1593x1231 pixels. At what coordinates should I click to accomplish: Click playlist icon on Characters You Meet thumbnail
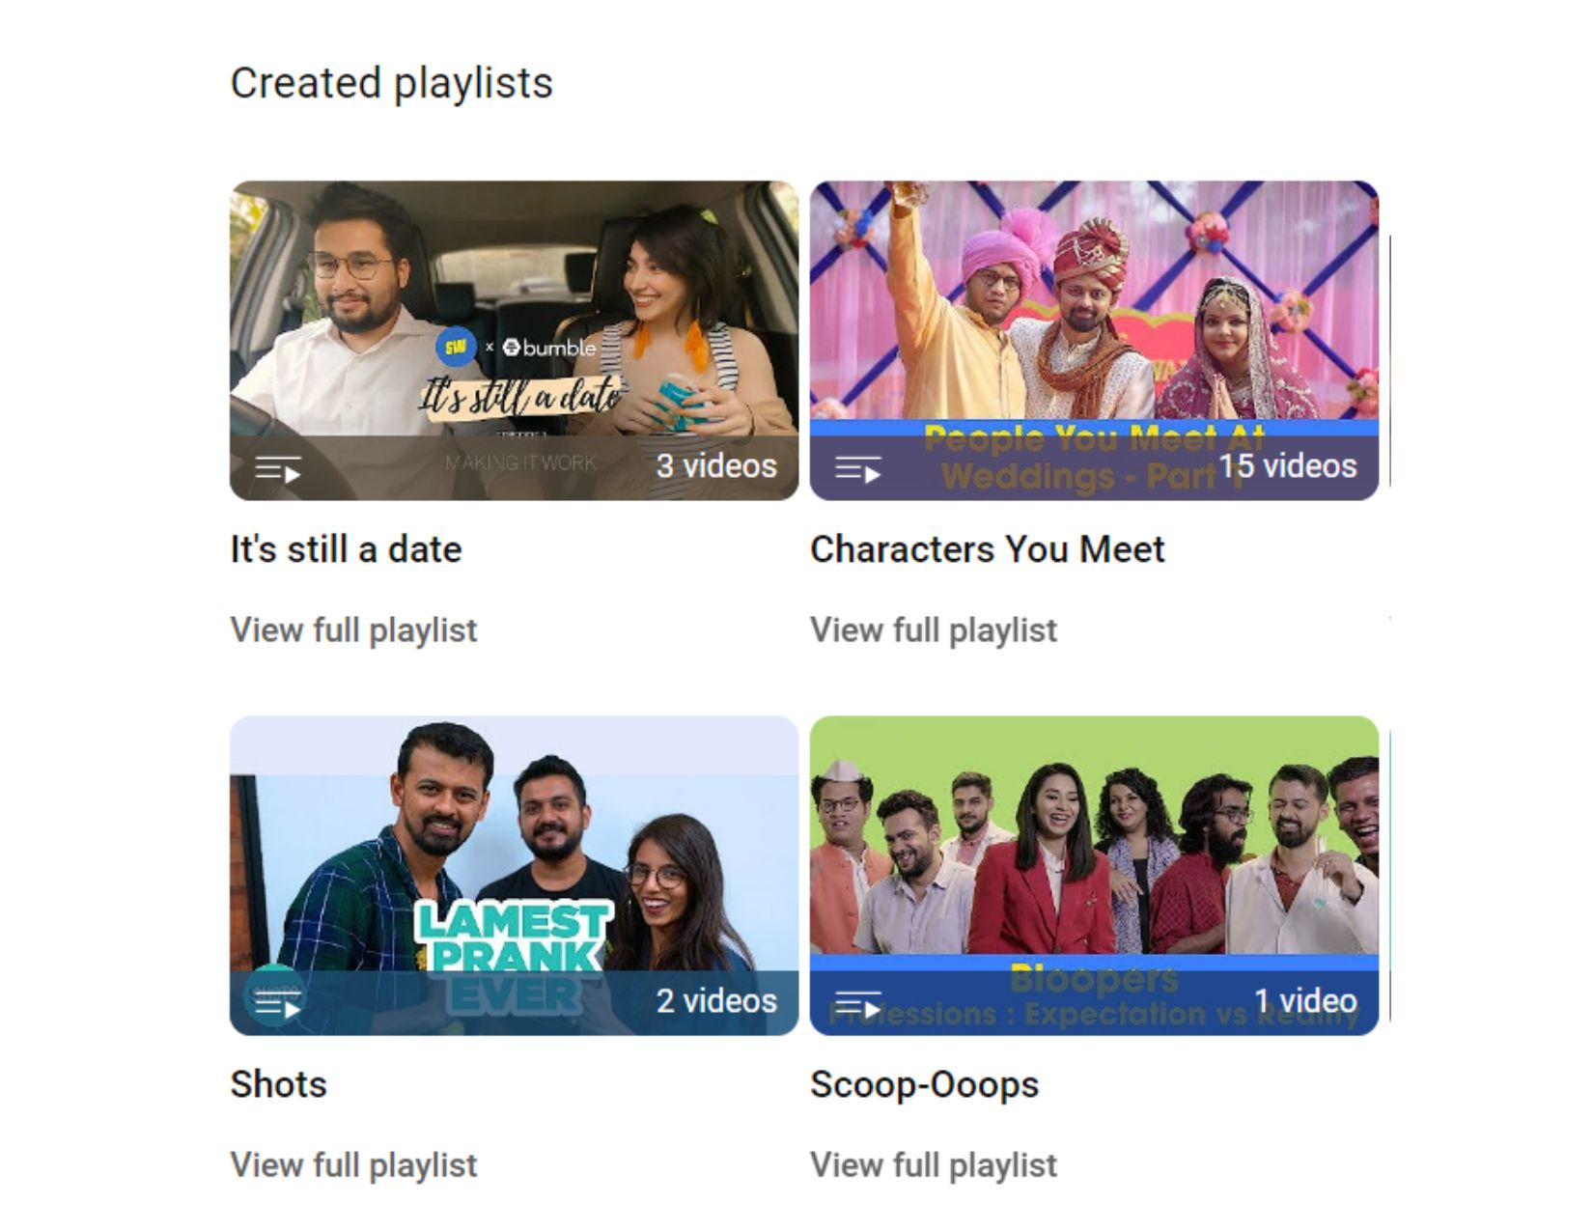857,470
